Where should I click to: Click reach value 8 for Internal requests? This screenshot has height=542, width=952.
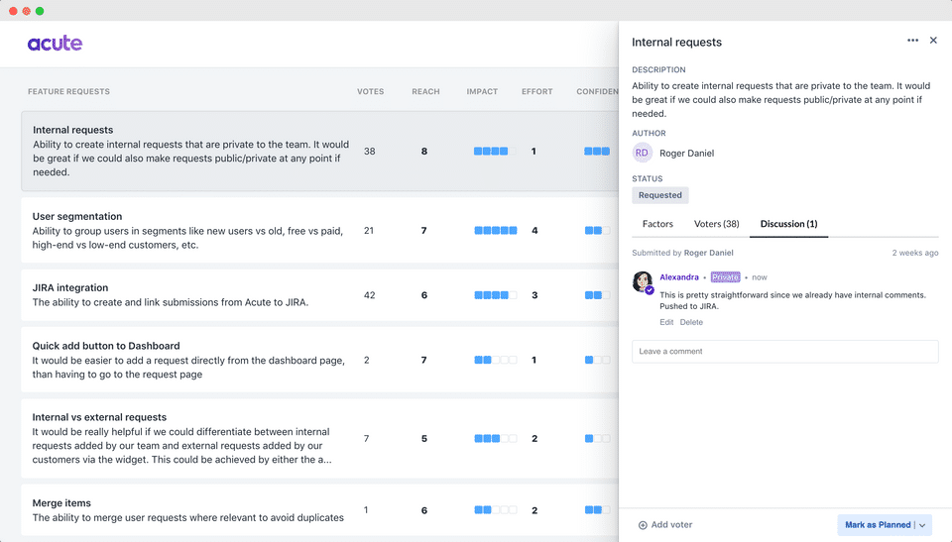click(x=423, y=152)
